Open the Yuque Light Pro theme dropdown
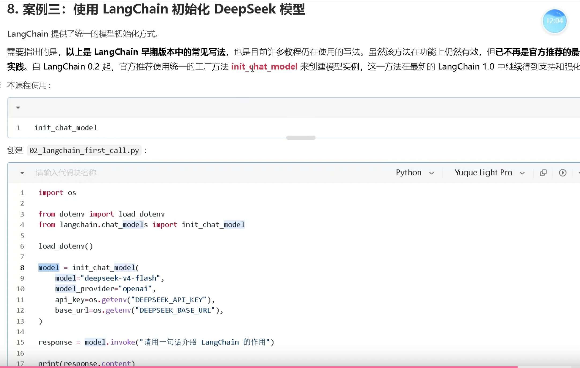The image size is (580, 368). (489, 173)
